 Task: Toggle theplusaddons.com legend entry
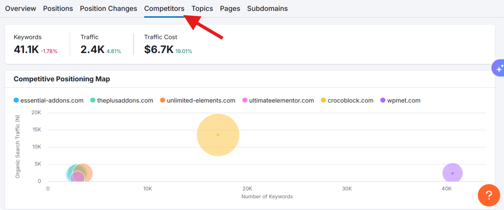[x=121, y=101]
